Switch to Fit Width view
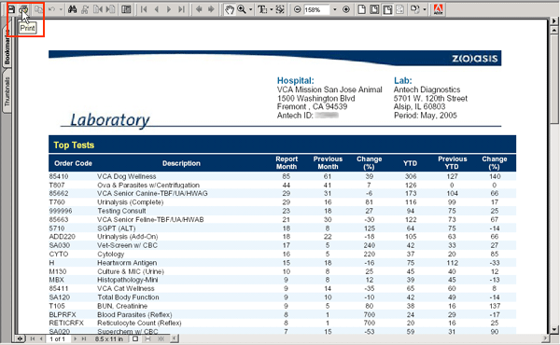This screenshot has height=345, width=560. click(x=387, y=9)
